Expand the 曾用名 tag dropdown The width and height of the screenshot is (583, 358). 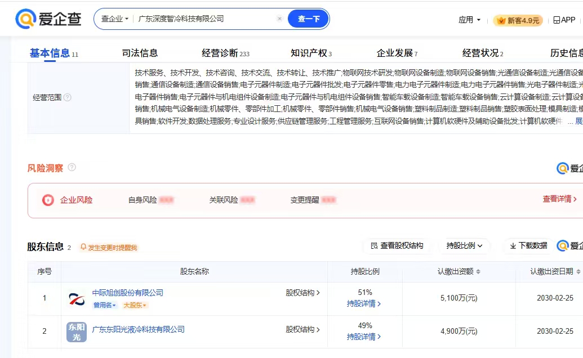point(104,305)
